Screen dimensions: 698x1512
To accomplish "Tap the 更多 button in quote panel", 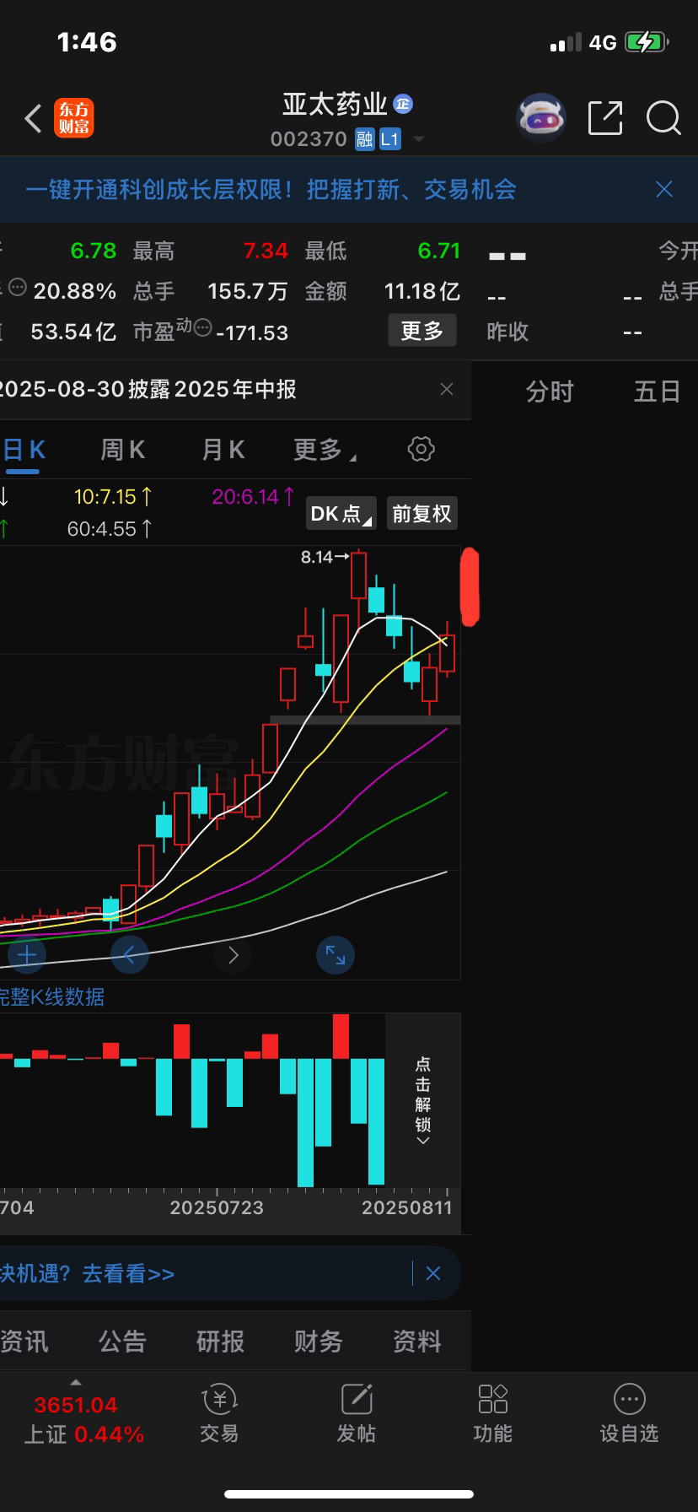I will [x=421, y=330].
